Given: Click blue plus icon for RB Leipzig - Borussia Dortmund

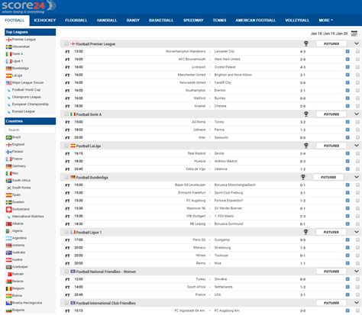Looking at the screenshot, I should click(x=347, y=224).
